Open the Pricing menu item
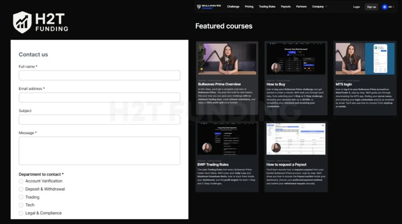 pyautogui.click(x=249, y=7)
